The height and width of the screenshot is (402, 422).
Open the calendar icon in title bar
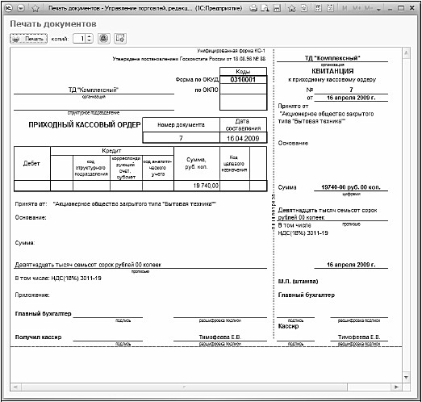(x=330, y=8)
